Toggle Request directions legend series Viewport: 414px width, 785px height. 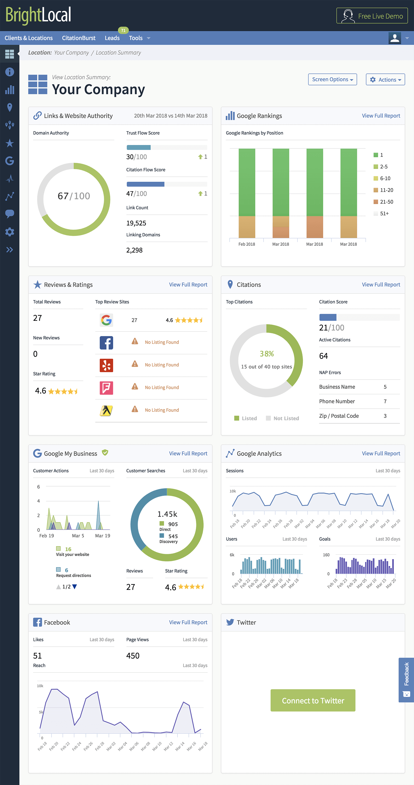[x=73, y=573]
